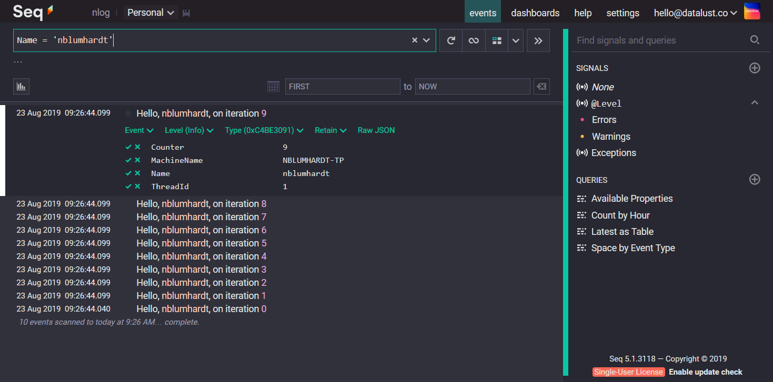Screen dimensions: 773x382
Task: Open the hello@datalust.co user menu
Action: [x=695, y=13]
